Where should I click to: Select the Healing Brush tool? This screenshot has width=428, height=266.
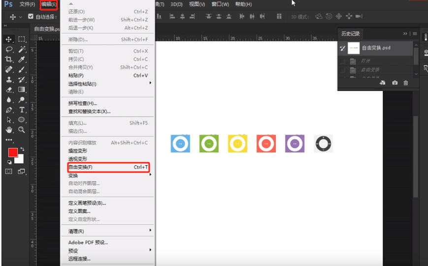click(9, 69)
